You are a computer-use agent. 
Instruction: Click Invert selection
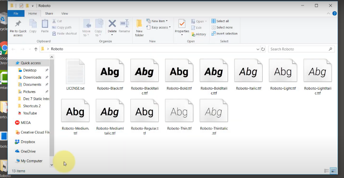pos(224,34)
